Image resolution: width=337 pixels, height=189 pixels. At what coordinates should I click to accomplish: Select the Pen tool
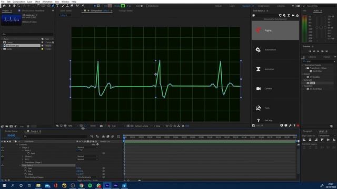point(53,6)
